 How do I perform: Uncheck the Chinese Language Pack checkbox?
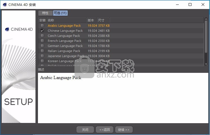[x=42, y=31]
